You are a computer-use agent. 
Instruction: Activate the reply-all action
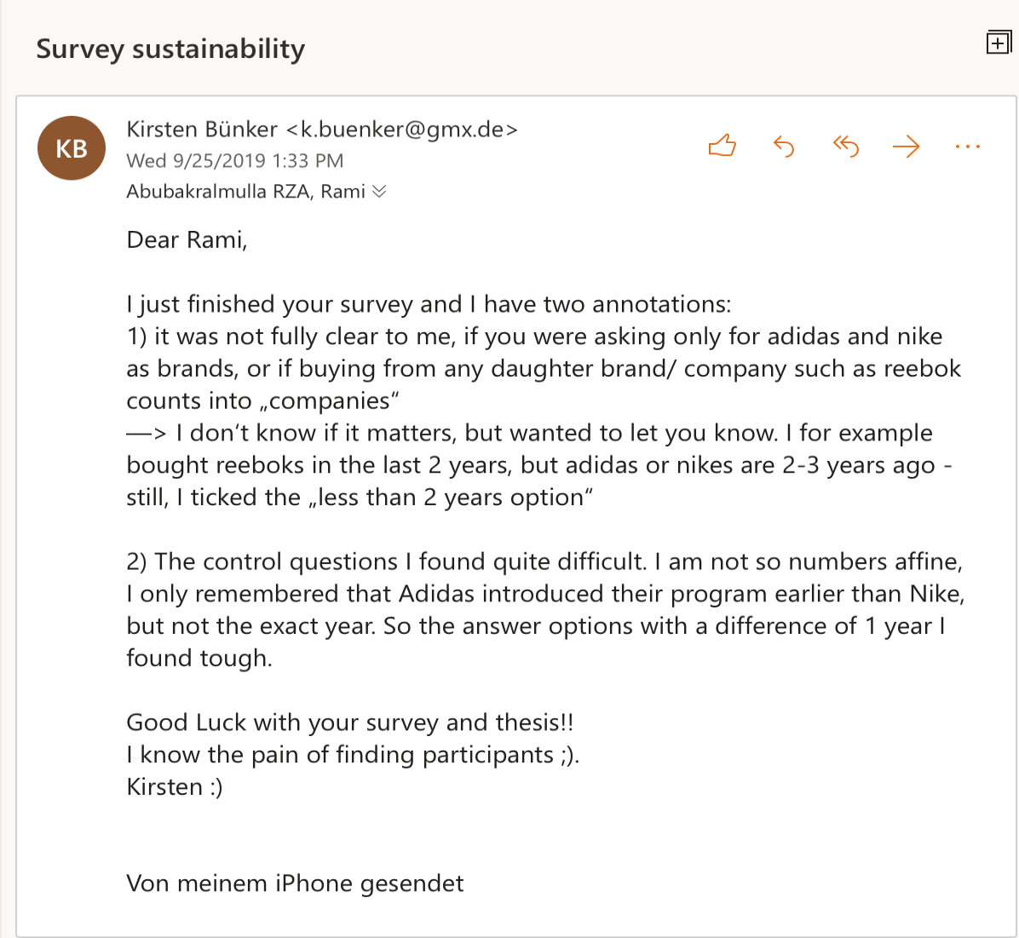pyautogui.click(x=844, y=147)
